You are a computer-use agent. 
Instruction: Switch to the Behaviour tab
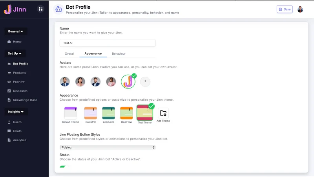click(x=119, y=53)
